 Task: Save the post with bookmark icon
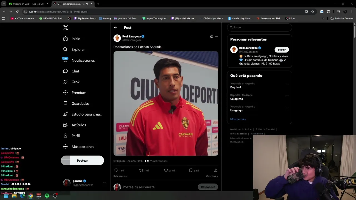[x=191, y=170]
